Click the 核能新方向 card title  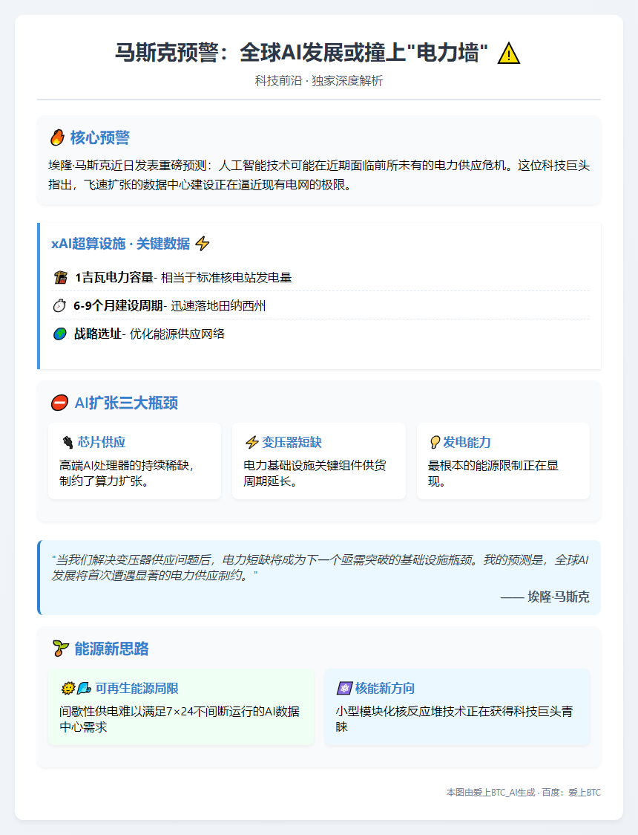385,689
